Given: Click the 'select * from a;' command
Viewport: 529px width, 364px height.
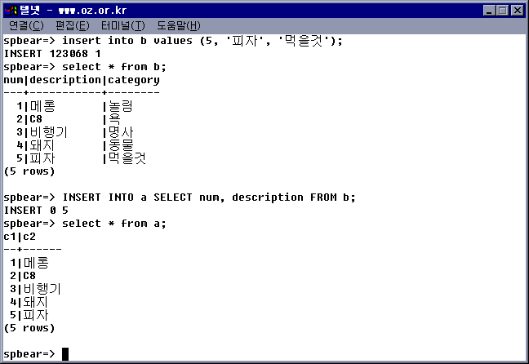Looking at the screenshot, I should (x=114, y=224).
